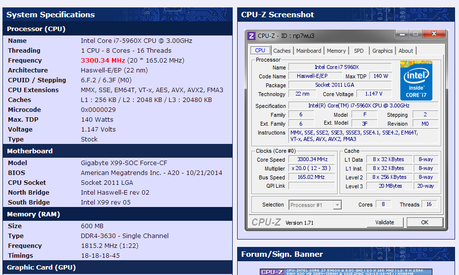The image size is (459, 275).
Task: Click the Level 2 8 x 256 KBytes value
Action: pos(389,177)
